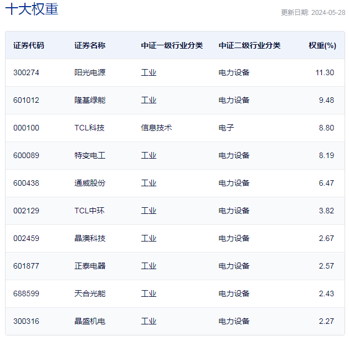349x341 pixels.
Task: Click 工业 in the TCL中环 row
Action: (148, 211)
